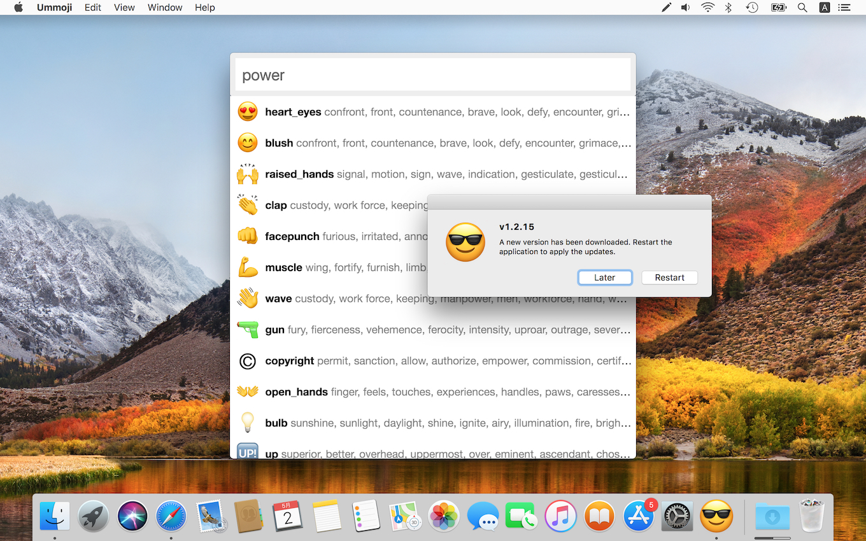Viewport: 866px width, 541px height.
Task: Restart the app to apply update
Action: [669, 278]
